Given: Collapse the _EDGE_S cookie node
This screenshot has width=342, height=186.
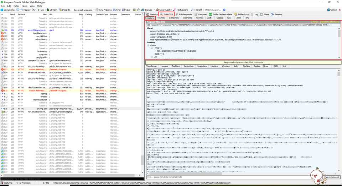Looking at the screenshot, I should click(x=152, y=48).
